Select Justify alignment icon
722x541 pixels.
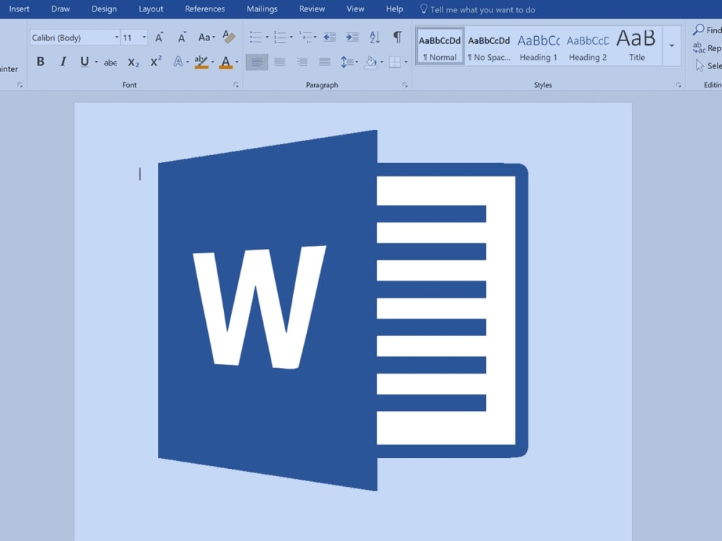[x=325, y=62]
